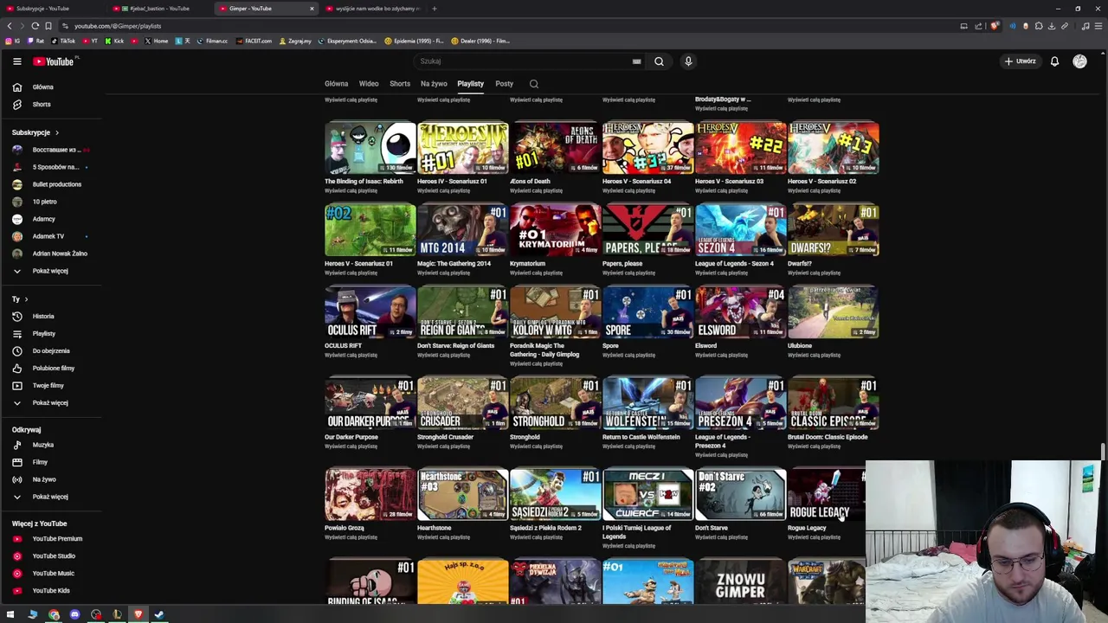1108x623 pixels.
Task: Open the Filman.cc bookmark
Action: tap(210, 41)
